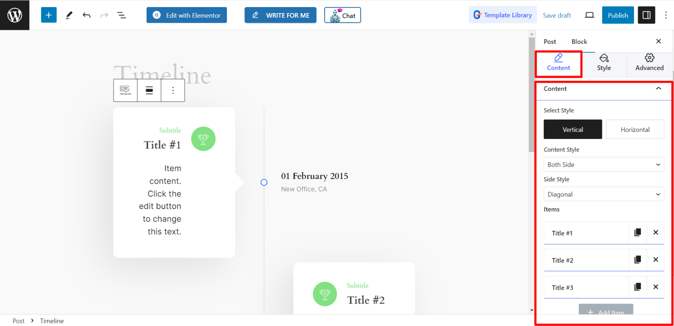Switch timeline style to Horizontal

[635, 129]
